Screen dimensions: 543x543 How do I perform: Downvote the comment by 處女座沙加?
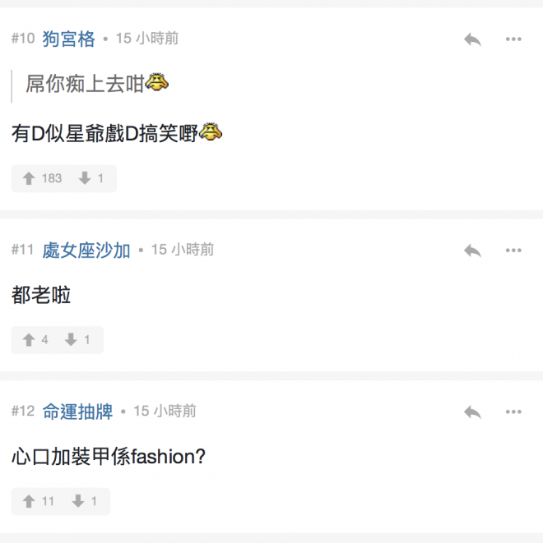point(72,340)
